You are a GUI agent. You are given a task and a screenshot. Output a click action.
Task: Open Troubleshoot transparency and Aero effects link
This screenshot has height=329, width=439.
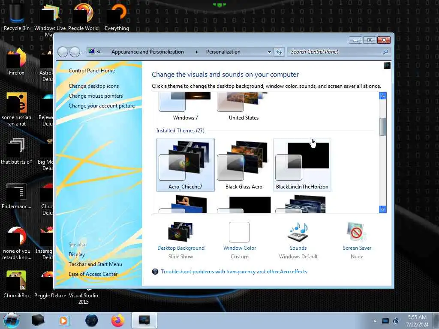234,271
